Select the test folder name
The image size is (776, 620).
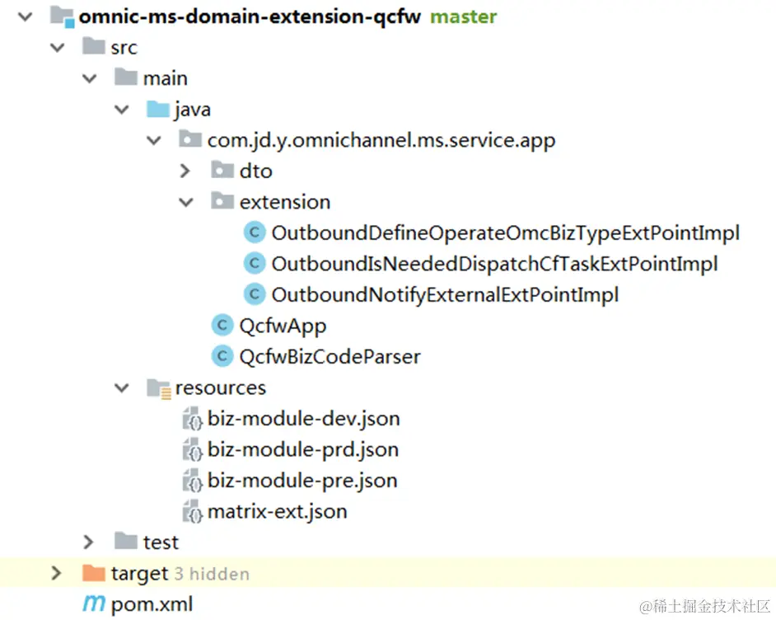pos(161,542)
